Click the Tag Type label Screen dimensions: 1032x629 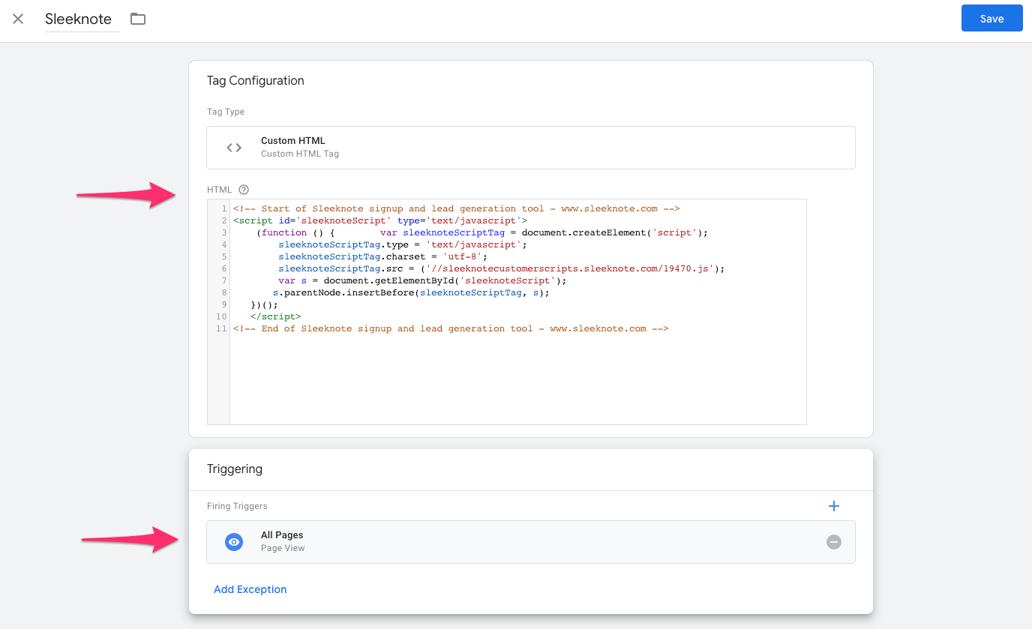click(x=226, y=112)
